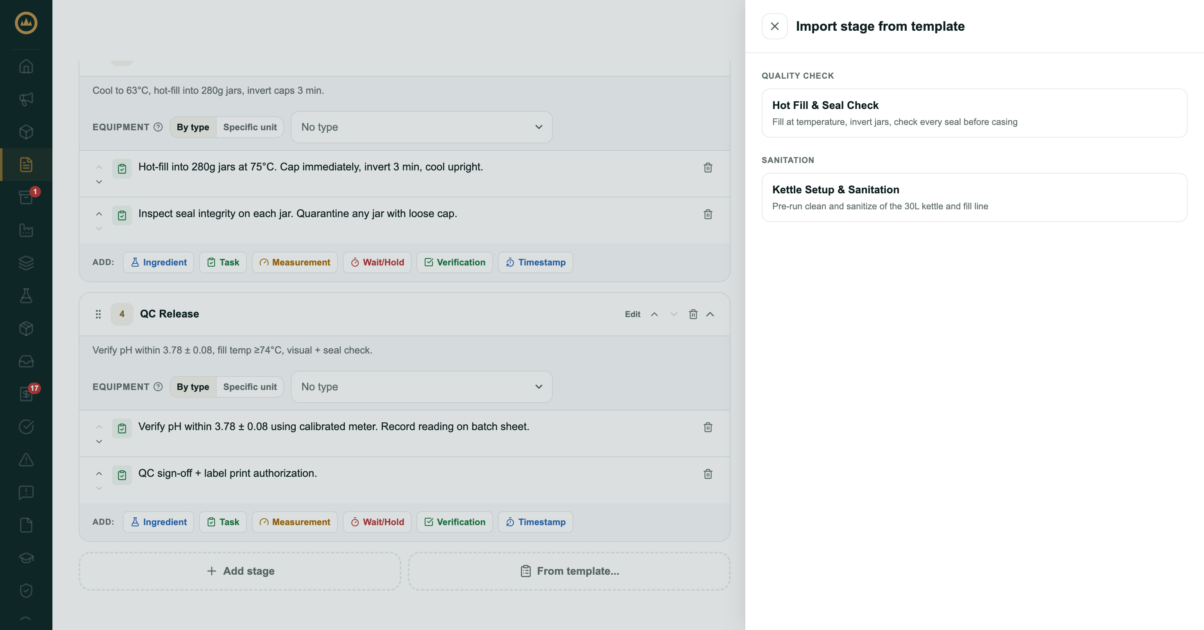This screenshot has height=630, width=1204.
Task: Open the warning triangle sidebar icon
Action: [26, 460]
